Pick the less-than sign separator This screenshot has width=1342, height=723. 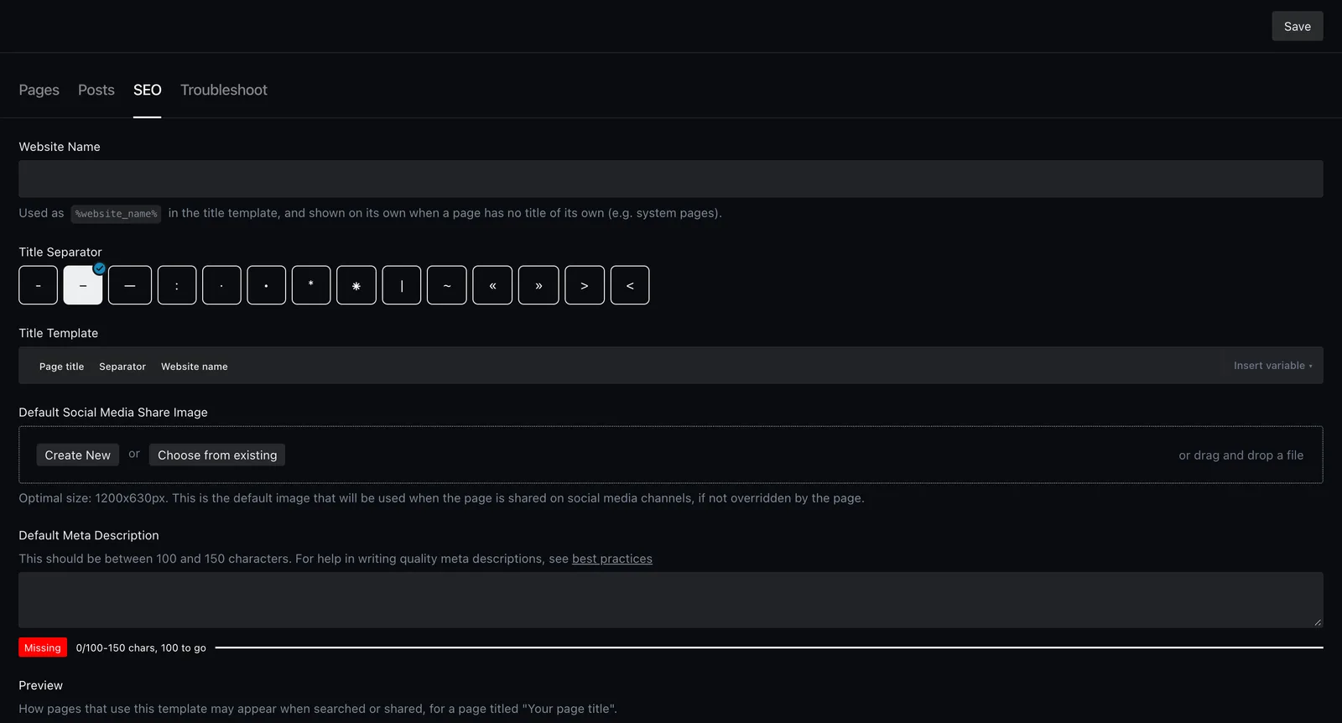click(x=630, y=285)
